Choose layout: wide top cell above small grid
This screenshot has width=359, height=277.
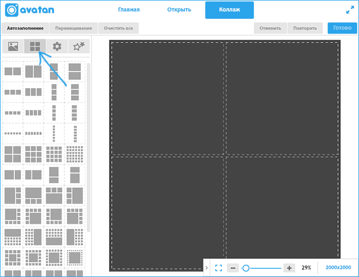pyautogui.click(x=13, y=237)
